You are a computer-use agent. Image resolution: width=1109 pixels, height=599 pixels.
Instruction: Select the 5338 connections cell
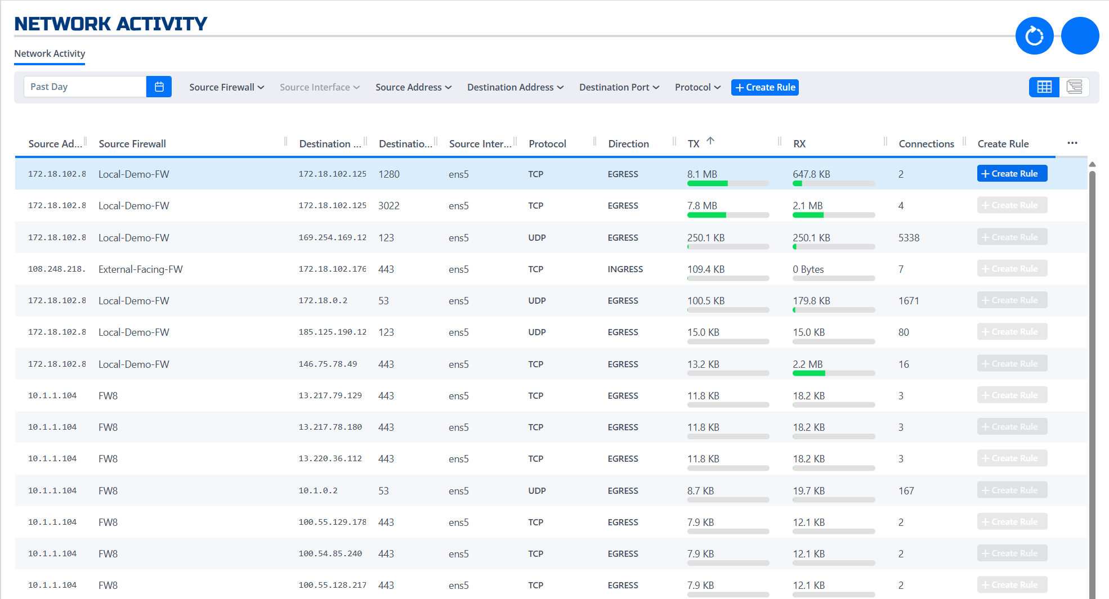(909, 237)
